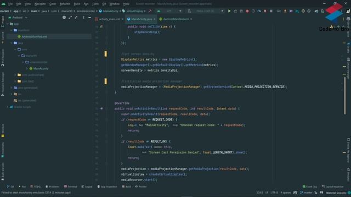Image resolution: width=351 pixels, height=197 pixels.
Task: Open the Refactor menu
Action: pyautogui.click(x=65, y=4)
